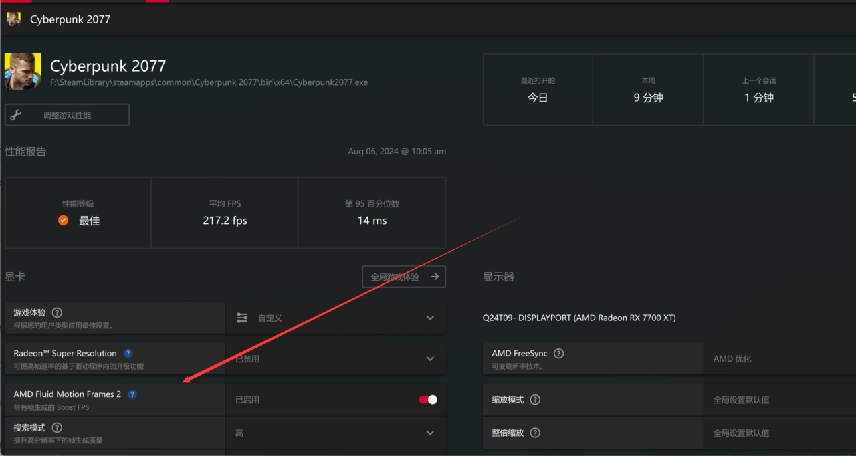The image size is (856, 456).
Task: Expand the 游戏体验 自定义 dropdown
Action: 336,318
